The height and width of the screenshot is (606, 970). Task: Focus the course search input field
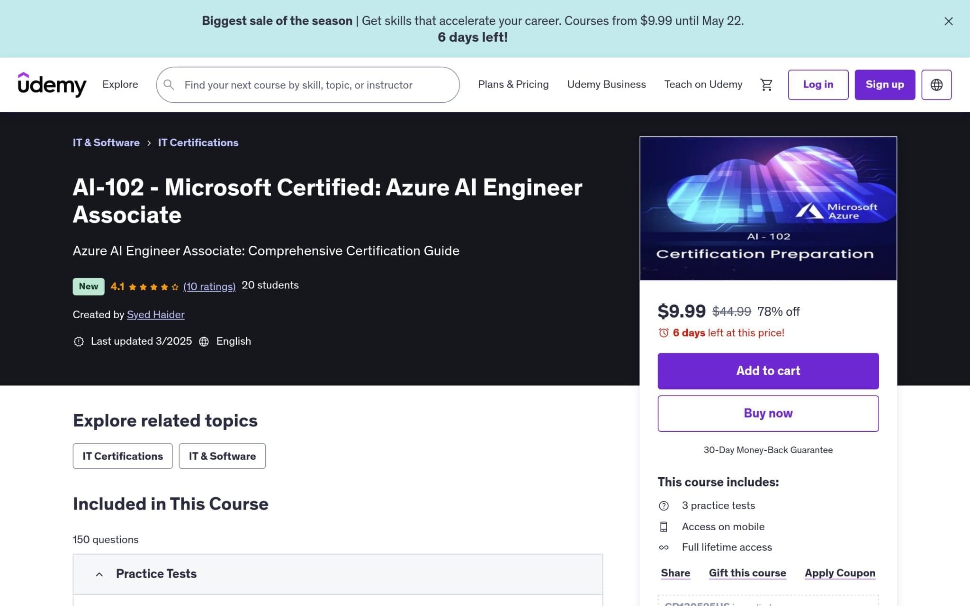pos(308,85)
